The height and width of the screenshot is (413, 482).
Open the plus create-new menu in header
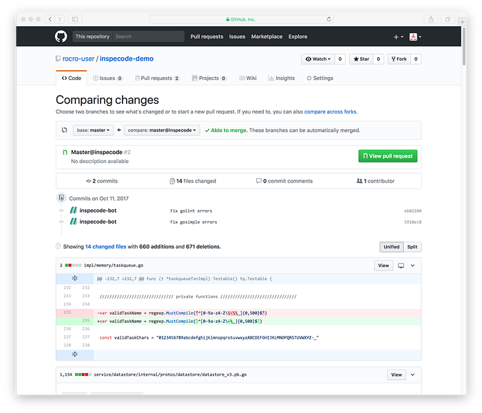tap(399, 37)
